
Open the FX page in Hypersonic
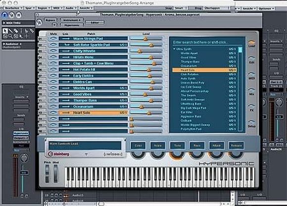tap(252, 108)
